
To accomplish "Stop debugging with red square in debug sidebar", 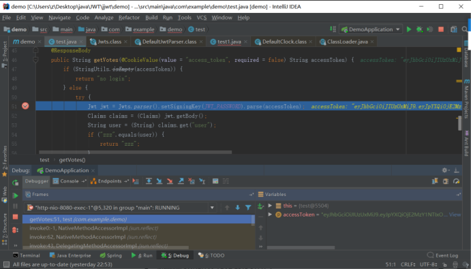I will point(15,217).
